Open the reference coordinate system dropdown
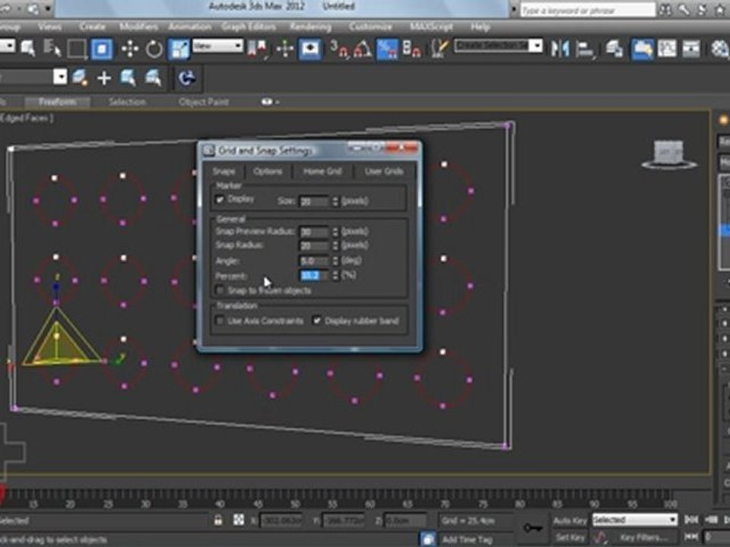The height and width of the screenshot is (547, 730). click(x=217, y=46)
